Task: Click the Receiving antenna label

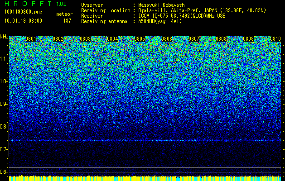Action: [x=104, y=21]
